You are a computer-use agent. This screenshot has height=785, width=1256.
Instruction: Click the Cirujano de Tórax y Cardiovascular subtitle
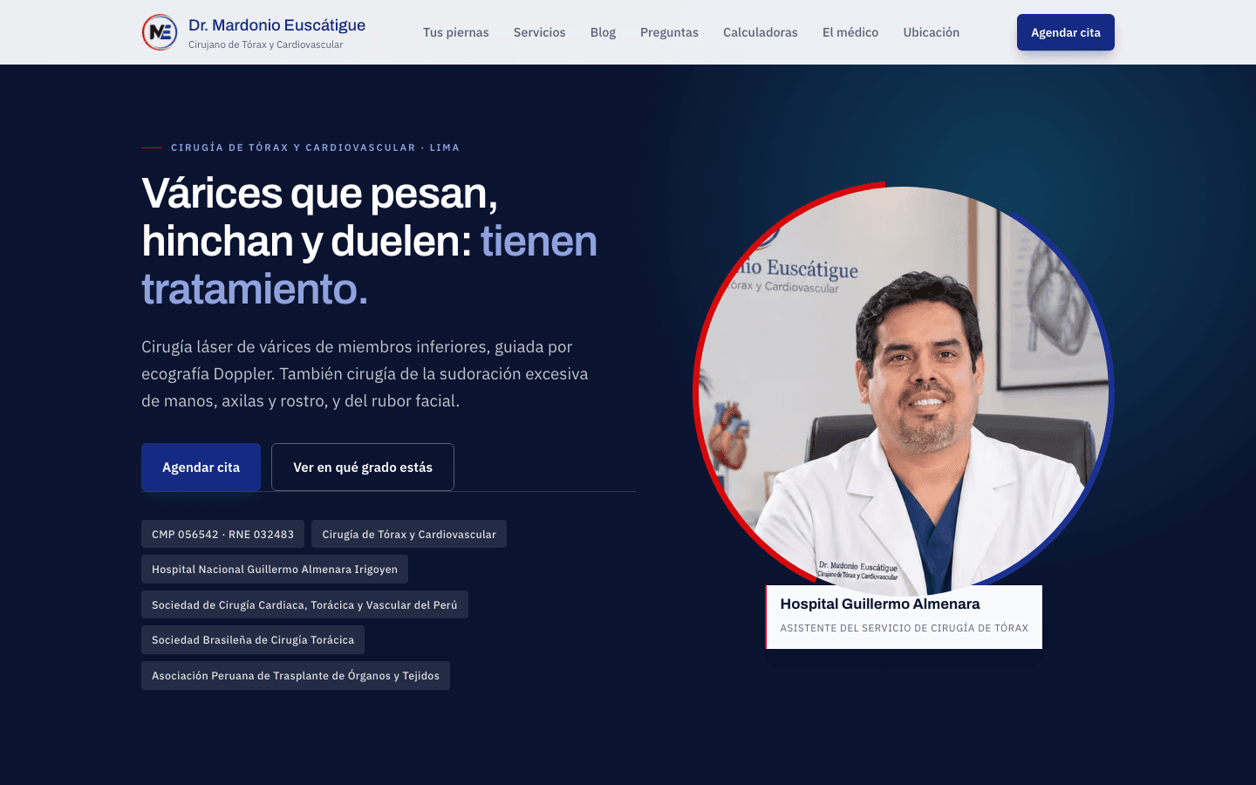point(266,44)
